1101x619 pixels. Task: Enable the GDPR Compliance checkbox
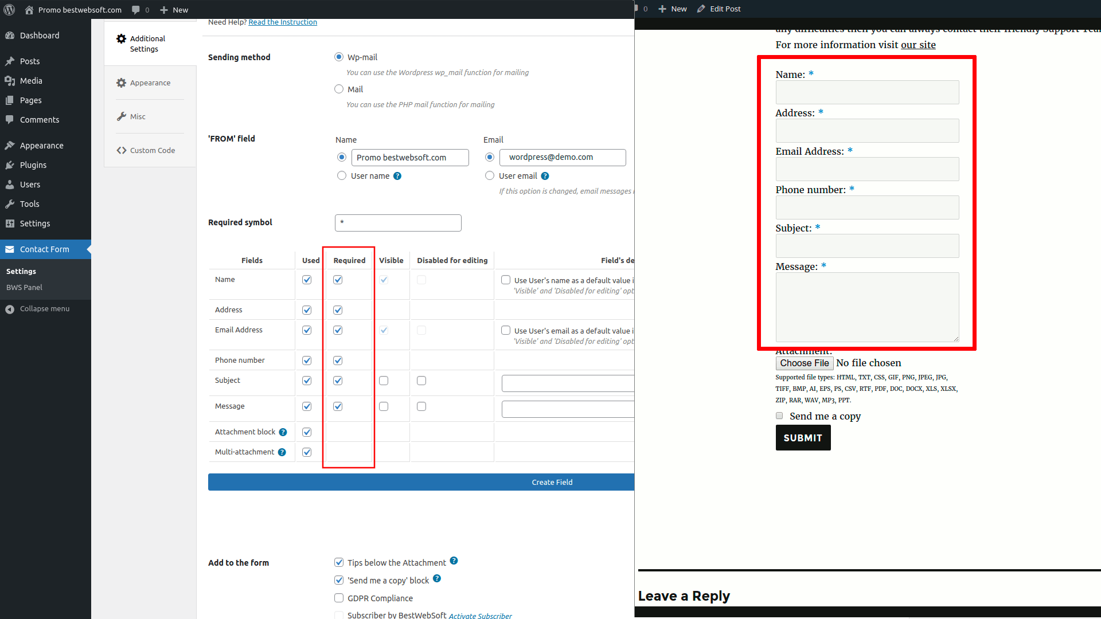click(339, 598)
